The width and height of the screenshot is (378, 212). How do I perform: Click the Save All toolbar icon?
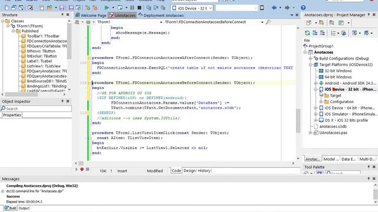[71, 8]
